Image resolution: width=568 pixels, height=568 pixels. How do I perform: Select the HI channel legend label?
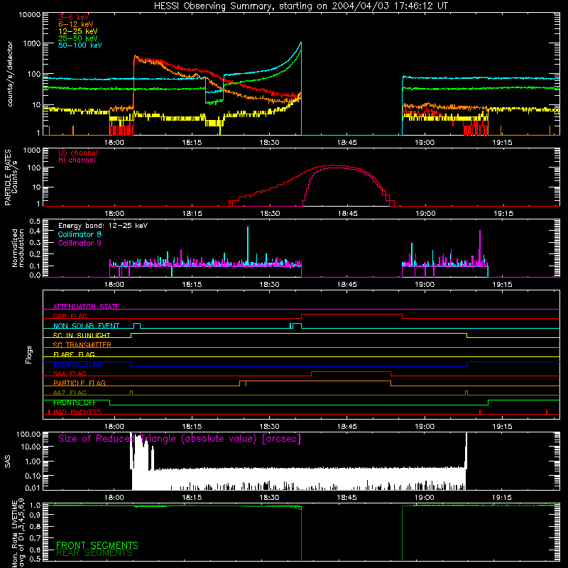(x=77, y=160)
